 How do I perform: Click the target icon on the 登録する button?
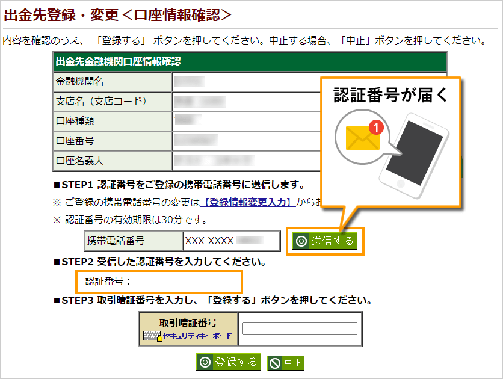(x=205, y=361)
